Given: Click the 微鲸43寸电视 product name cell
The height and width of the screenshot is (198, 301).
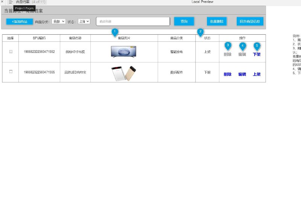Looking at the screenshot, I should click(75, 52).
